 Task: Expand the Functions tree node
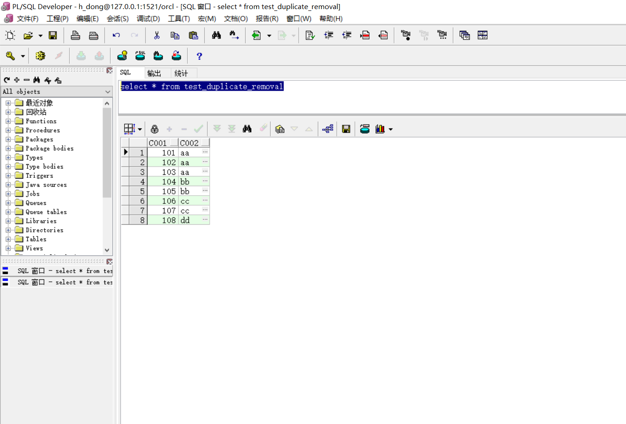tap(8, 121)
